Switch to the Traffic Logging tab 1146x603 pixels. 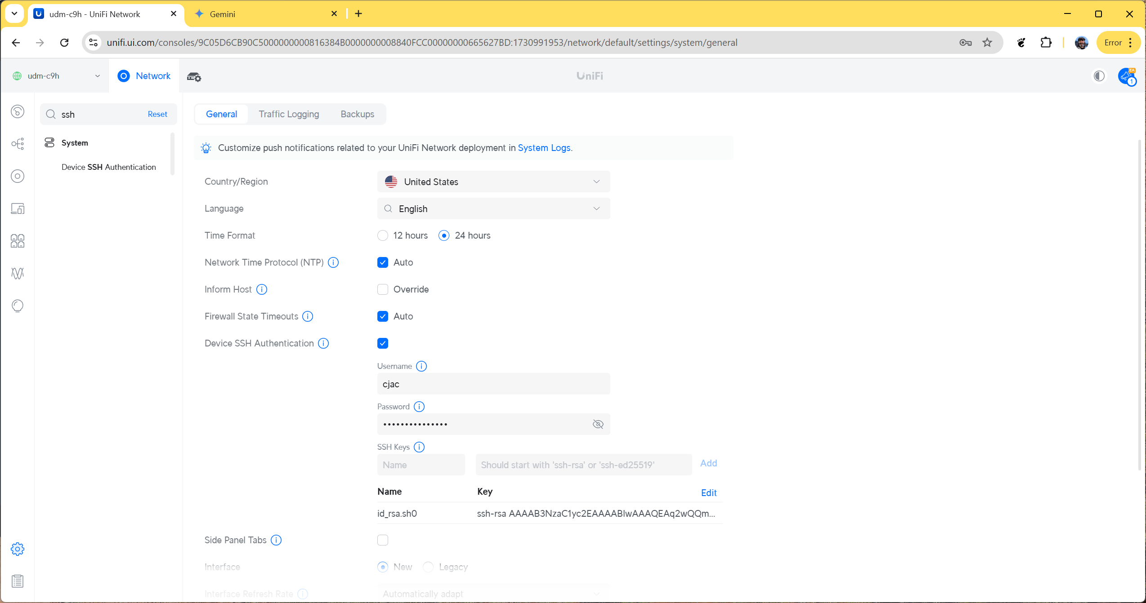coord(289,114)
